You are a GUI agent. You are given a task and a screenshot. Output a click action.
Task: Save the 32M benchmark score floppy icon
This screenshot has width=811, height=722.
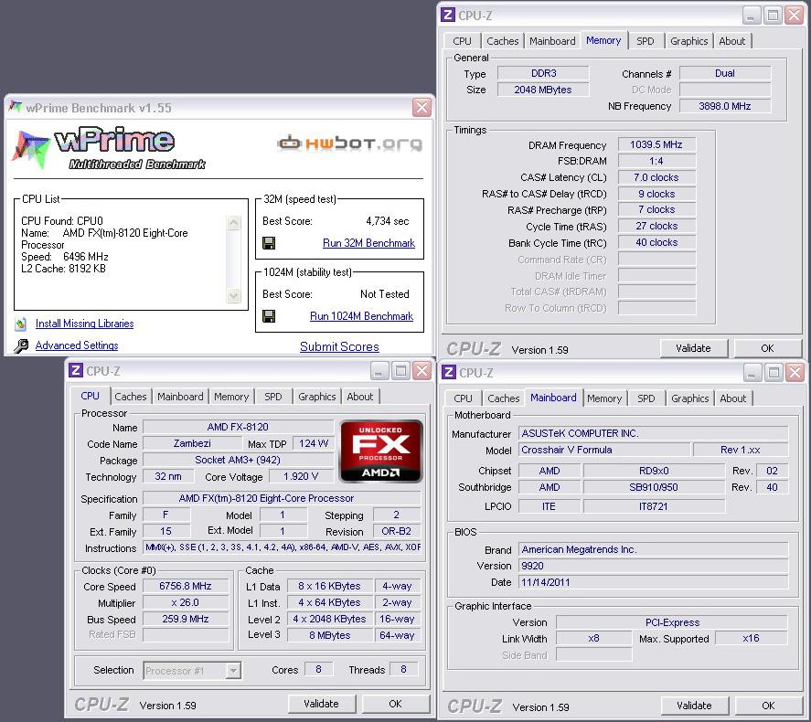(269, 243)
